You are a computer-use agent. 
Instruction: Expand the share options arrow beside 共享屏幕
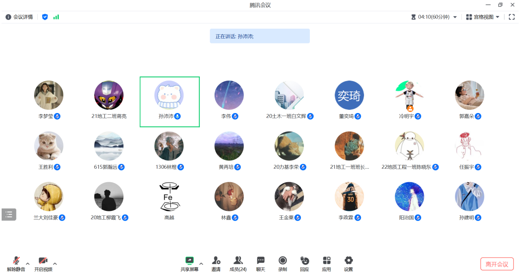point(201,263)
